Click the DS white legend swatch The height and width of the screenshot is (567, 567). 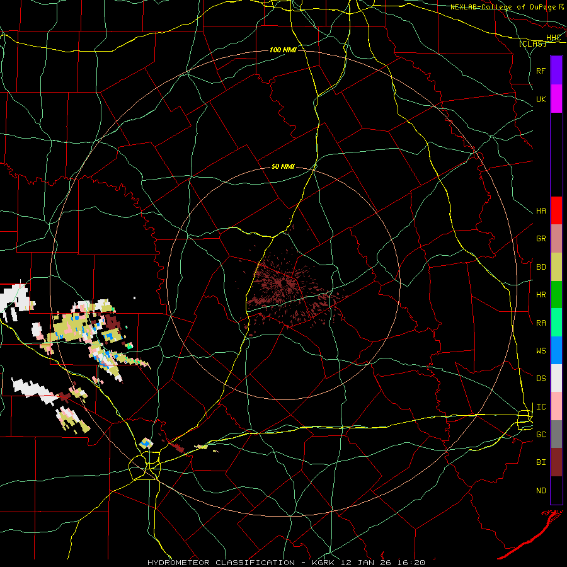[x=556, y=378]
